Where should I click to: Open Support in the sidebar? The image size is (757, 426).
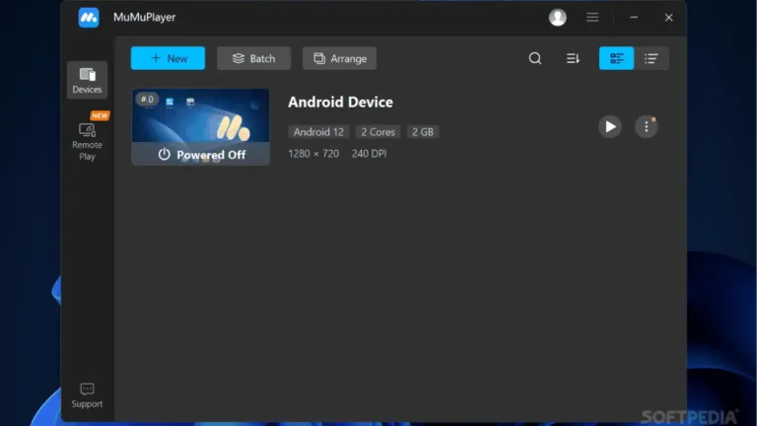pyautogui.click(x=87, y=395)
